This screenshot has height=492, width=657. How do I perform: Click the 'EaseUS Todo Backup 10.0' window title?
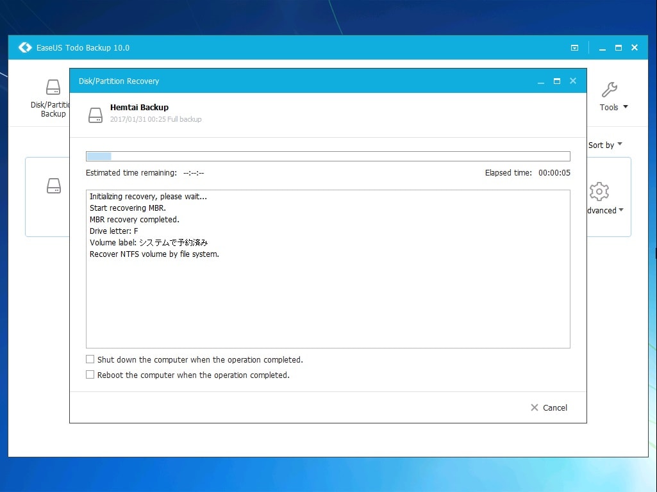83,48
